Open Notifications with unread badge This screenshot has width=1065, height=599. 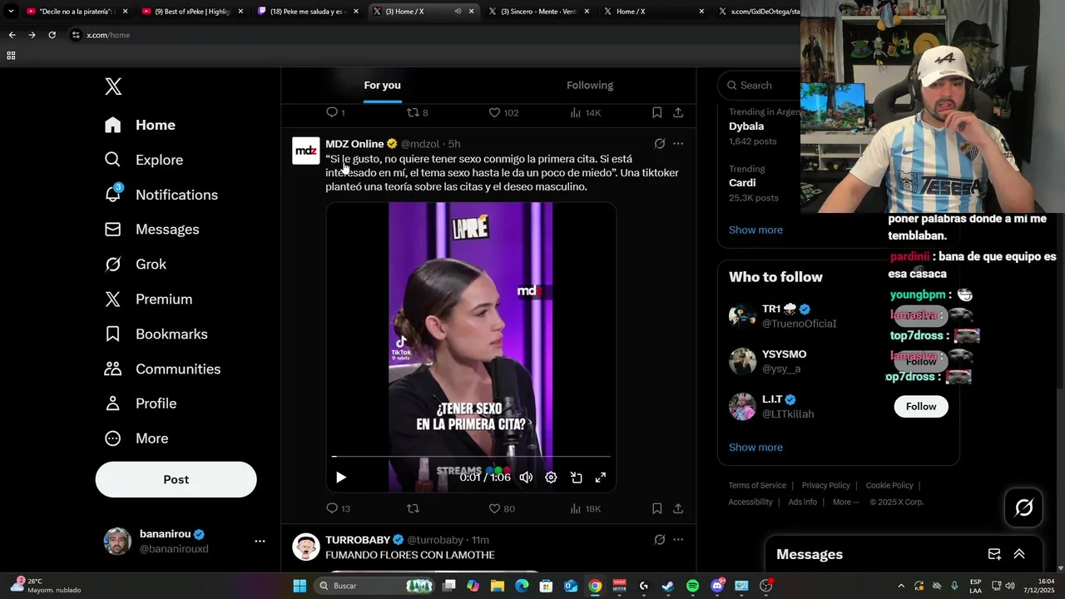pos(161,195)
